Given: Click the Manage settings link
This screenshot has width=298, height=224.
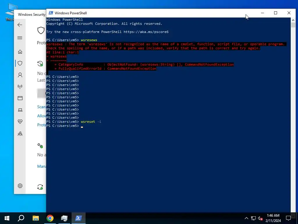Looking at the screenshot, I should tap(41, 166).
